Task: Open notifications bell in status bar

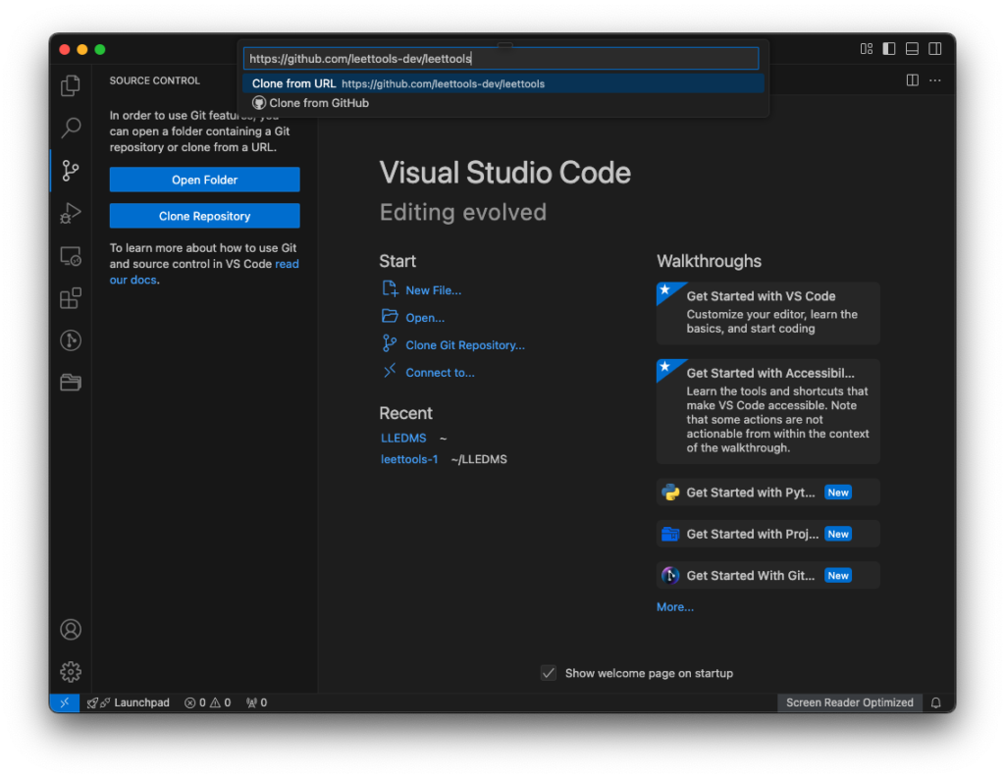Action: tap(935, 702)
